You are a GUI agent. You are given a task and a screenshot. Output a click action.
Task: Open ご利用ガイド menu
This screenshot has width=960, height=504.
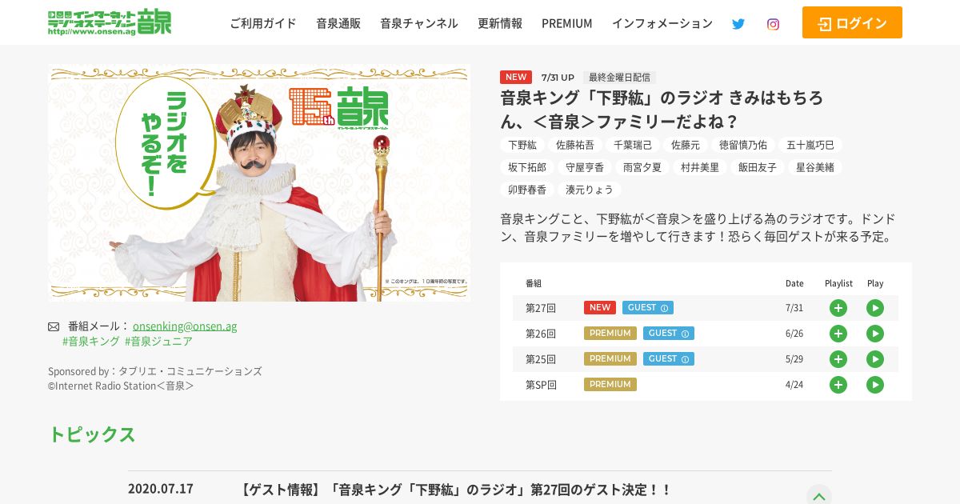[x=263, y=23]
